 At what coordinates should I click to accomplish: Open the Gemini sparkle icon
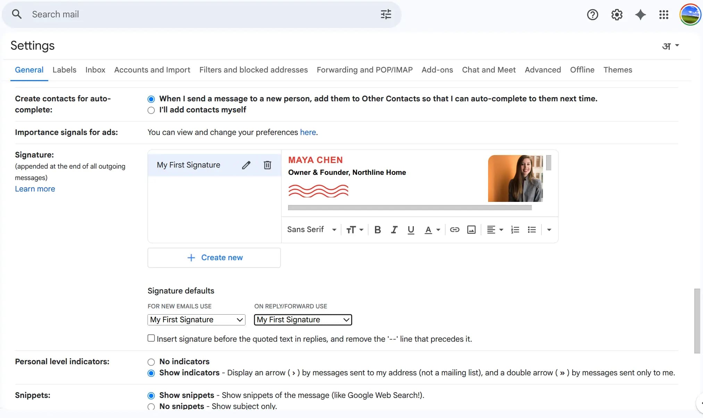(x=641, y=15)
